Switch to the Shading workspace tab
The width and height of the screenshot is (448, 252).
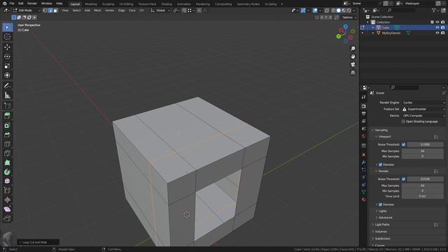click(x=167, y=4)
